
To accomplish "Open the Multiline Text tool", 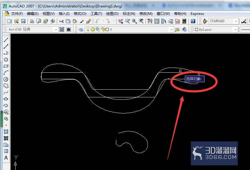I will pos(6,158).
